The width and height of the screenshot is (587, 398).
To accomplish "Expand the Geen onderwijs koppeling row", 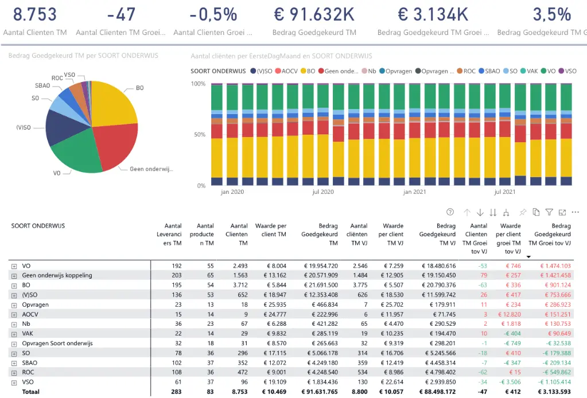I will 14,276.
